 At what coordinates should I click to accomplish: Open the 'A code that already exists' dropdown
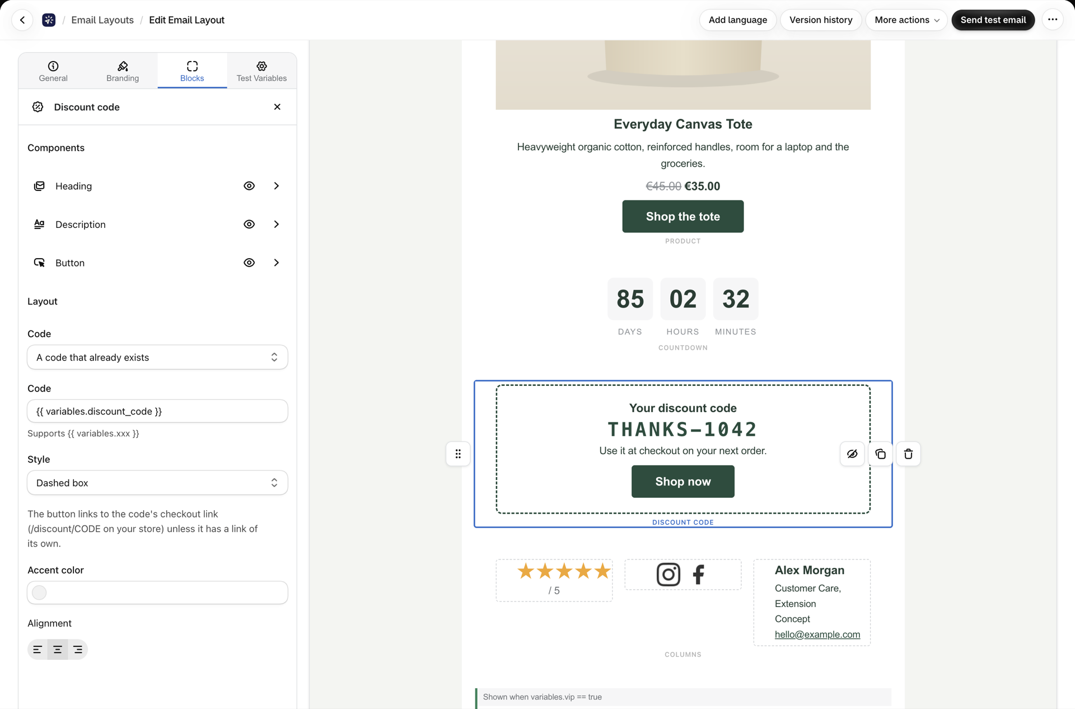(157, 357)
